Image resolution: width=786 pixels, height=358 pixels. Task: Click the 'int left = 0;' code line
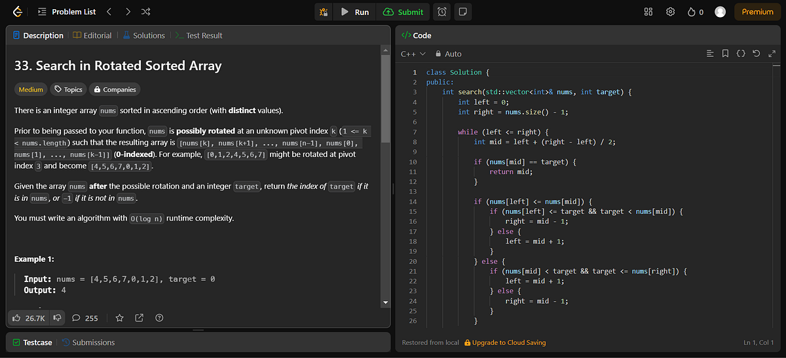click(x=482, y=102)
